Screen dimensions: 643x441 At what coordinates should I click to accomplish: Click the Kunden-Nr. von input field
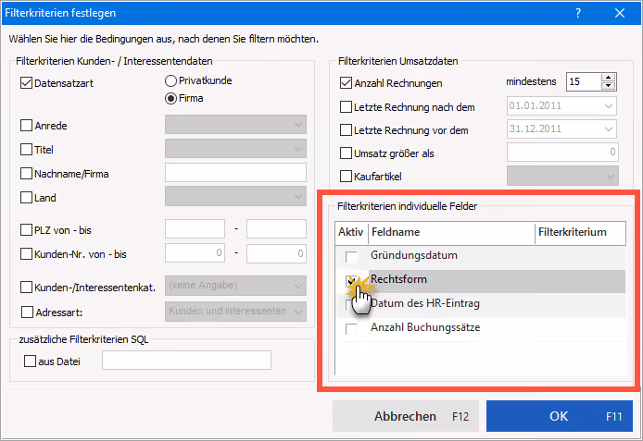point(195,253)
